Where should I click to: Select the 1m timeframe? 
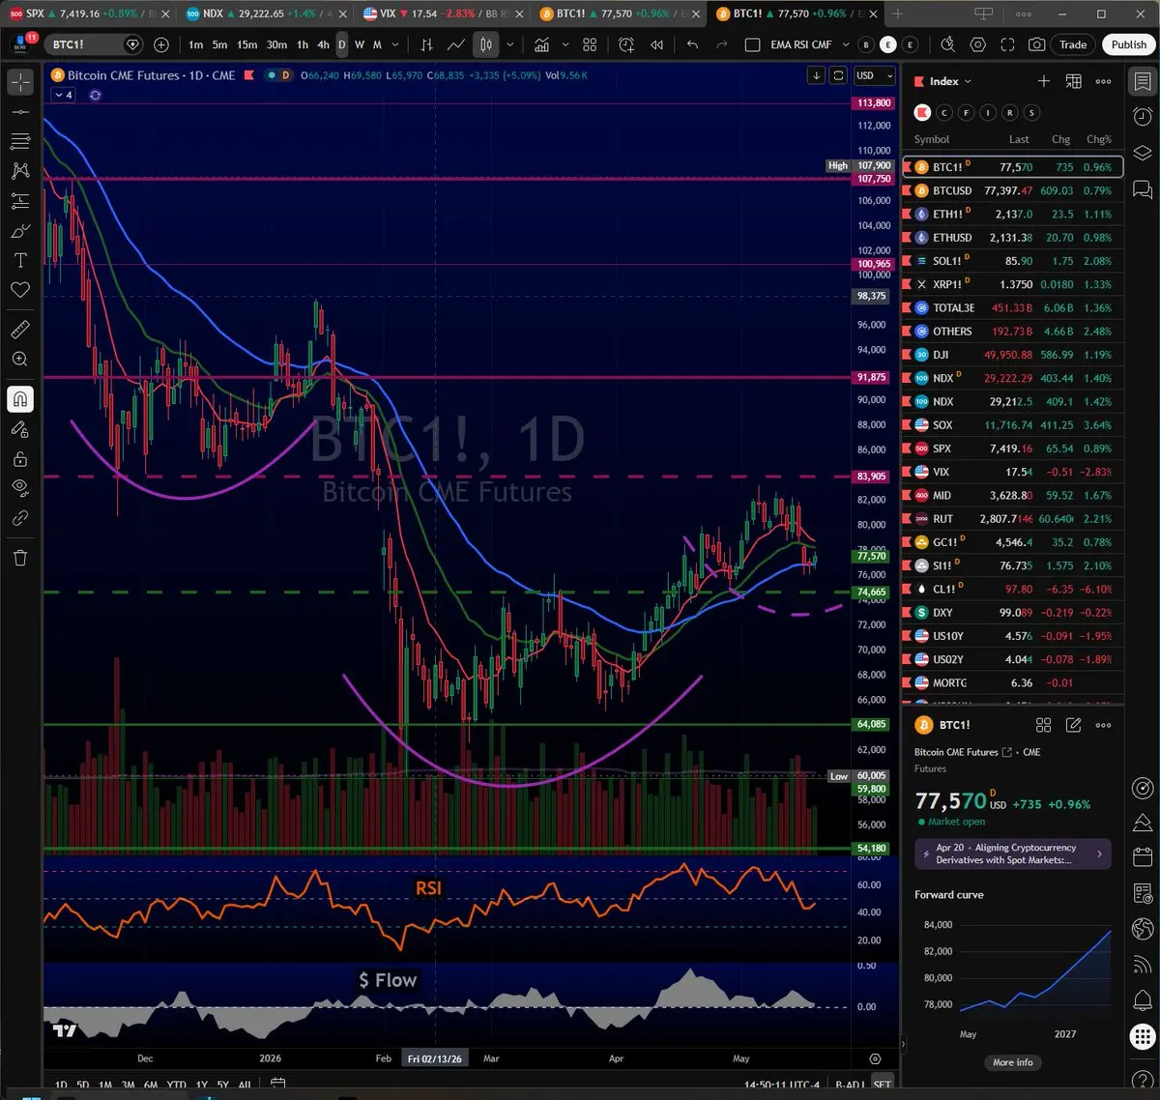pyautogui.click(x=195, y=44)
